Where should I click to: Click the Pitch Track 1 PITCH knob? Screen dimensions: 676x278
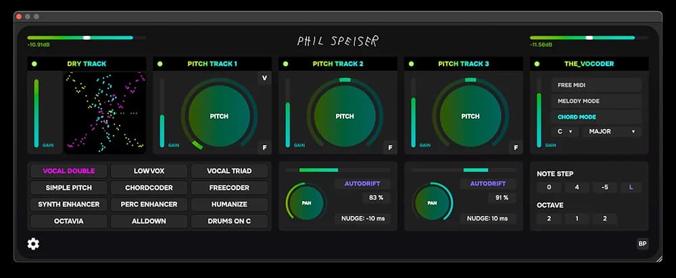[219, 116]
